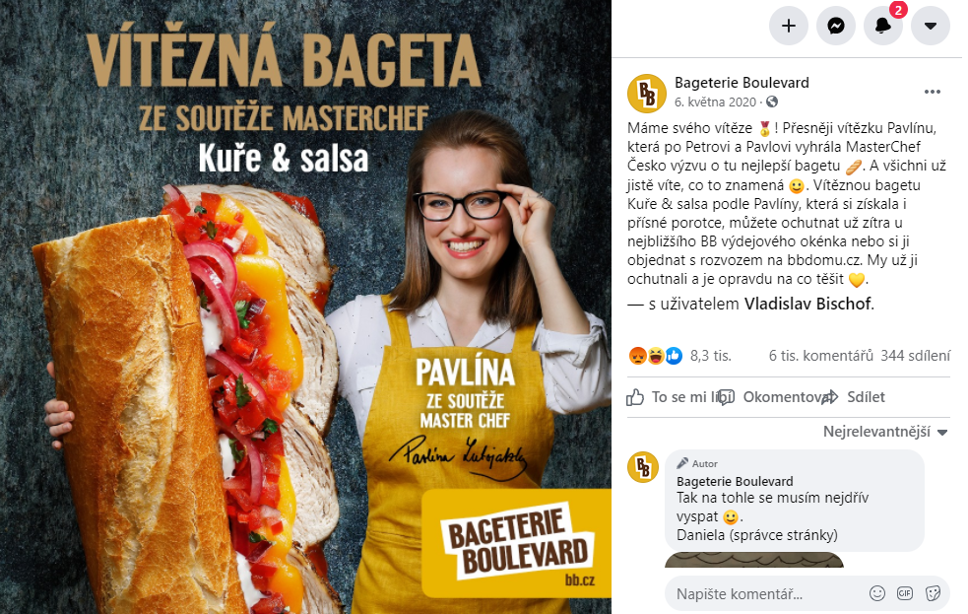Open the Create plus menu
968x614 pixels.
click(789, 26)
